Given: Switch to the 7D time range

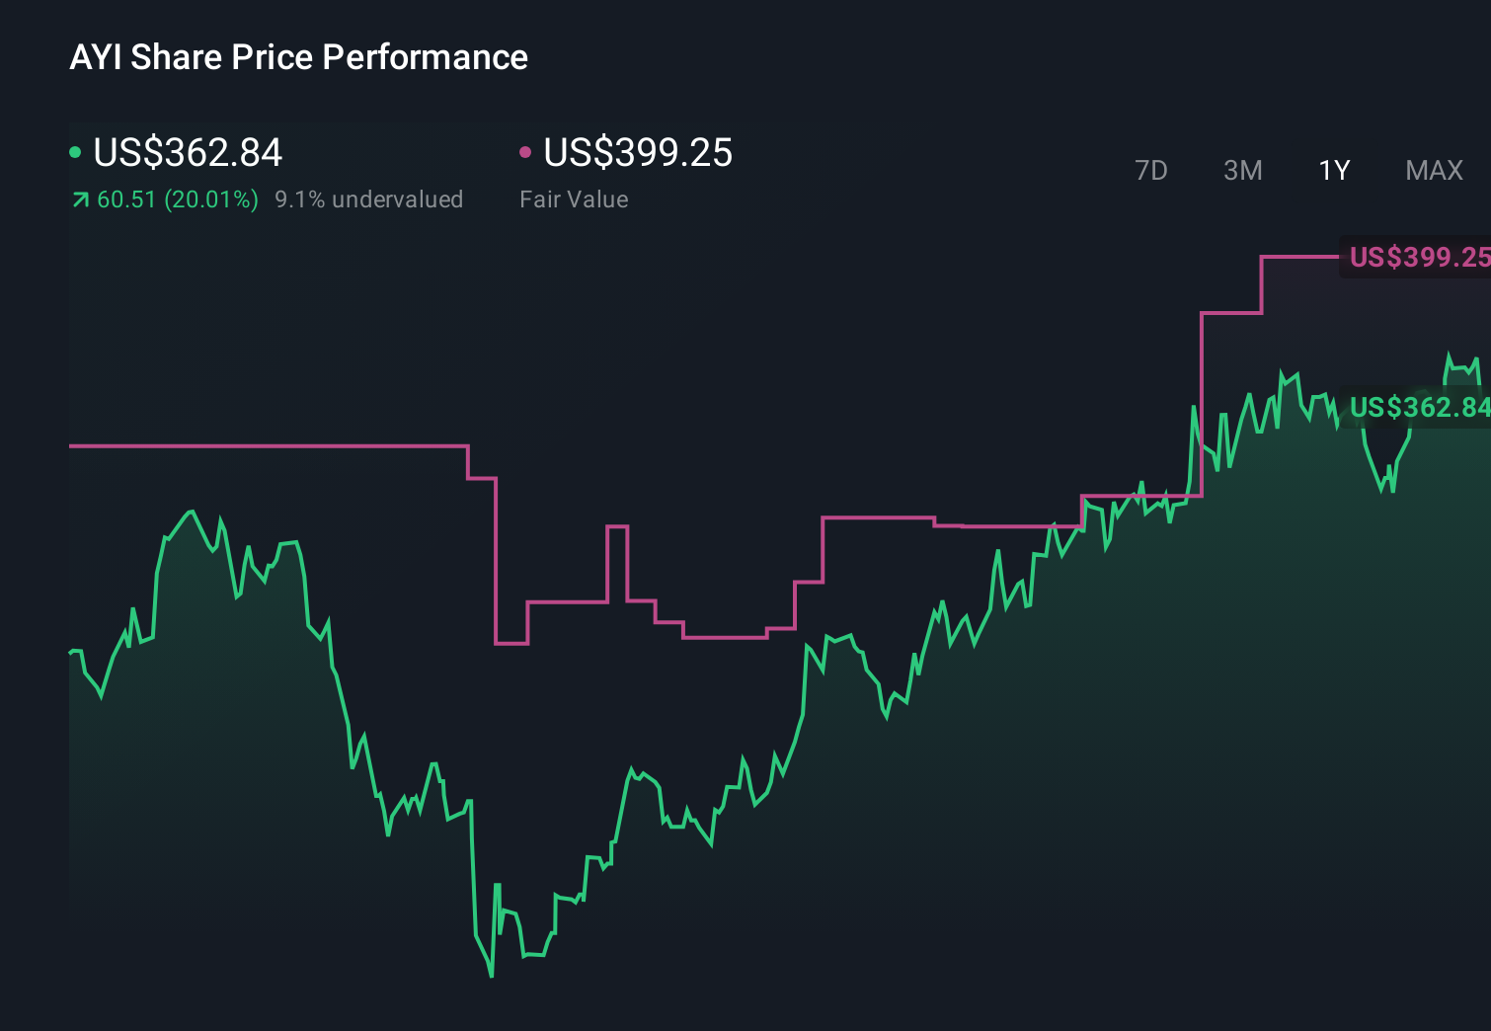Looking at the screenshot, I should 1151,170.
